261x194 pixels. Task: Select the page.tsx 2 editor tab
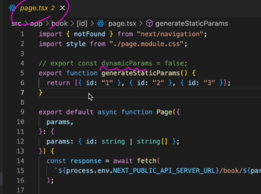click(37, 8)
